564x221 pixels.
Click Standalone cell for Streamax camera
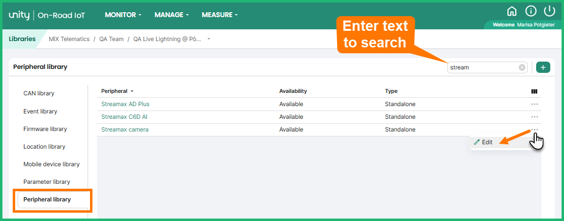400,130
